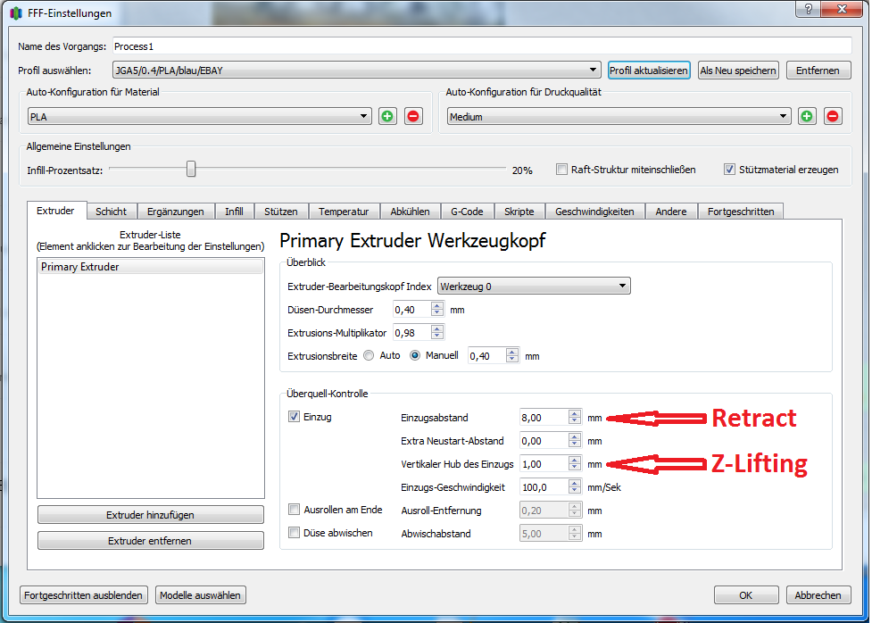Open the Medium print quality dropdown
Viewport: 872px width, 623px height.
pos(619,116)
